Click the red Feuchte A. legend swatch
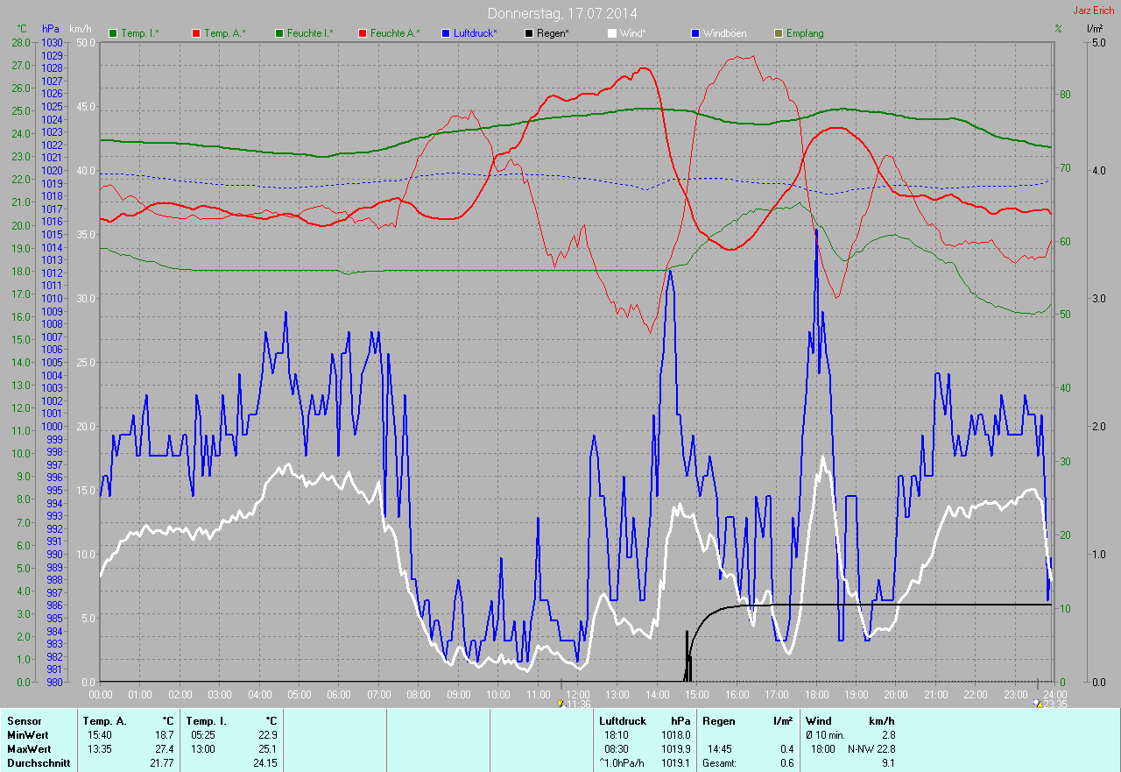Image resolution: width=1121 pixels, height=772 pixels. pos(363,33)
